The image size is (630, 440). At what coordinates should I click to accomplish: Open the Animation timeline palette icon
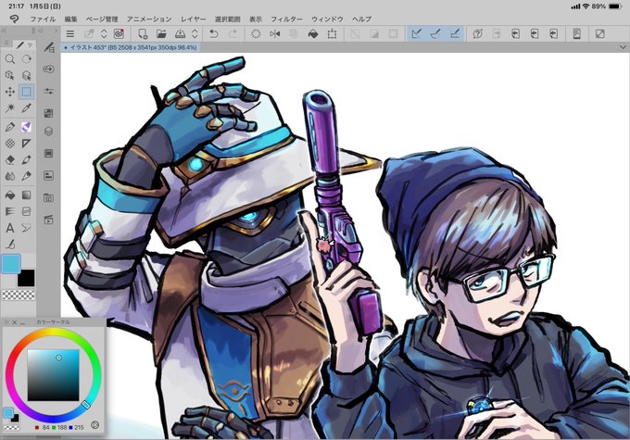tap(48, 220)
